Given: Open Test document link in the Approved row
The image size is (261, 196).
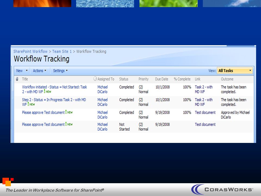Looking at the screenshot, I should click(205, 112).
